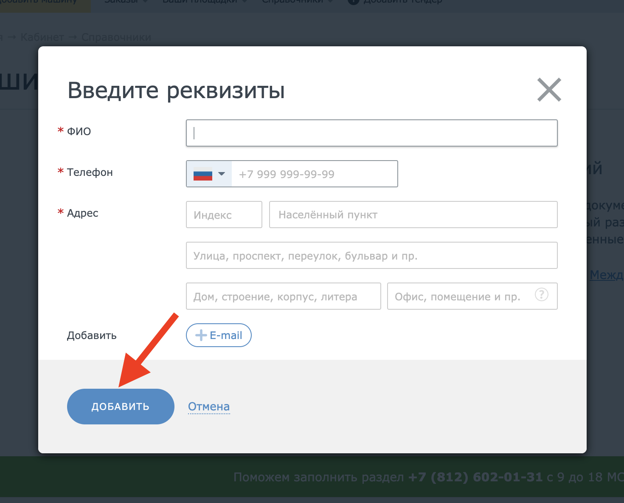The image size is (624, 503).
Task: Open Кабинет breadcrumb behind dialog
Action: click(x=42, y=37)
